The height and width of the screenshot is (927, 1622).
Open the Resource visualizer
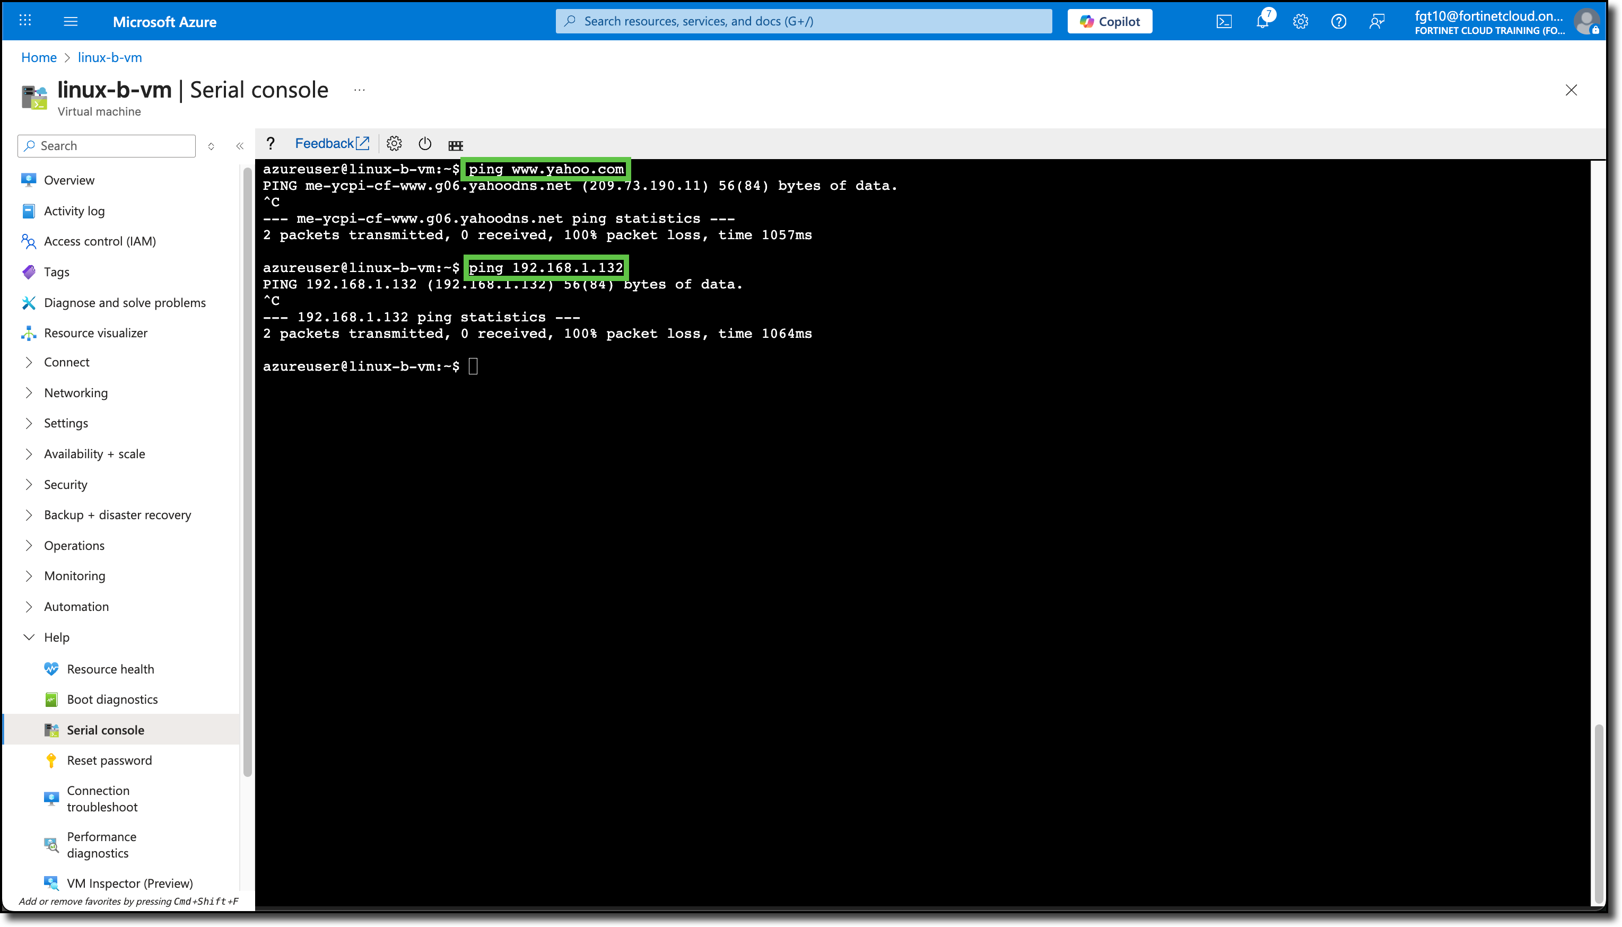pos(94,333)
